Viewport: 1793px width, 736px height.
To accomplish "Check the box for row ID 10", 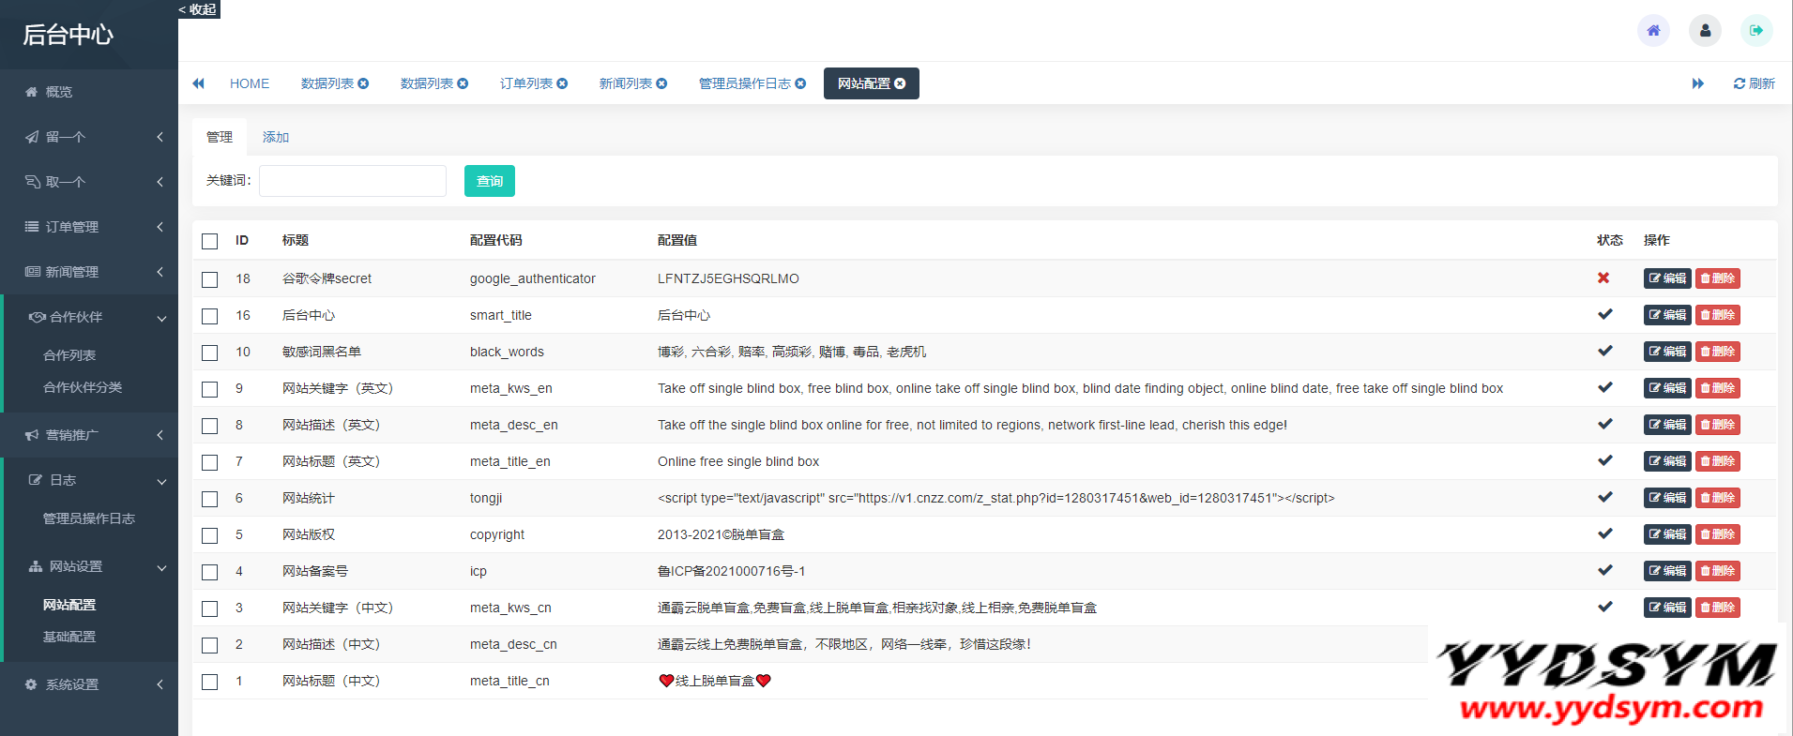I will pos(210,353).
